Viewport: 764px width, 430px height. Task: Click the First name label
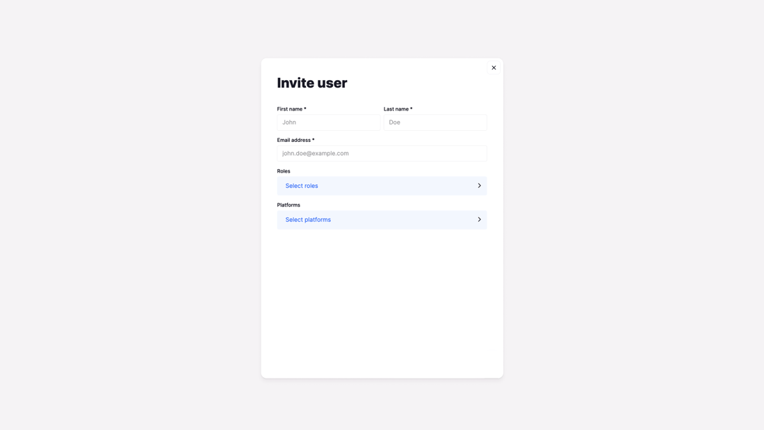pos(289,109)
